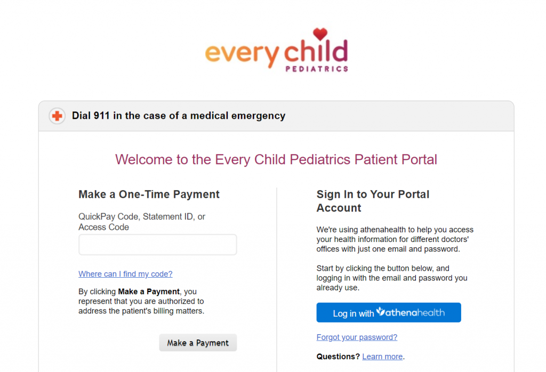Click the Welcome to Patient Portal heading
Image resolution: width=546 pixels, height=372 pixels.
(x=276, y=159)
